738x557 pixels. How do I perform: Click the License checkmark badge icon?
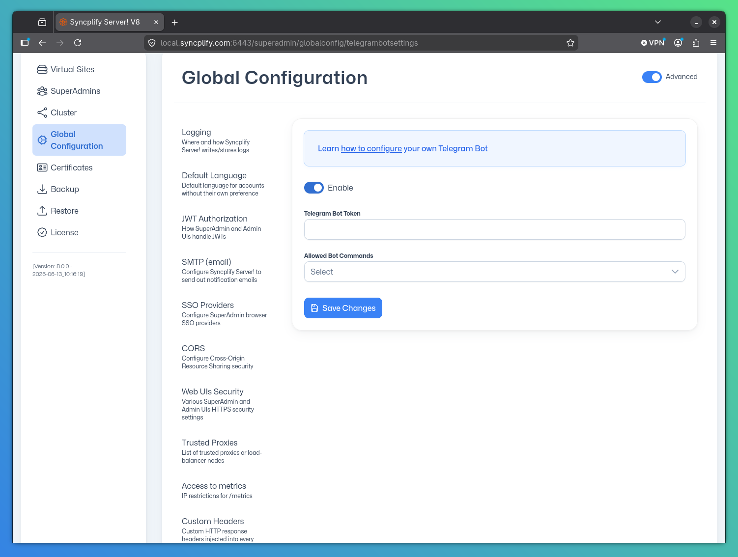click(x=42, y=232)
